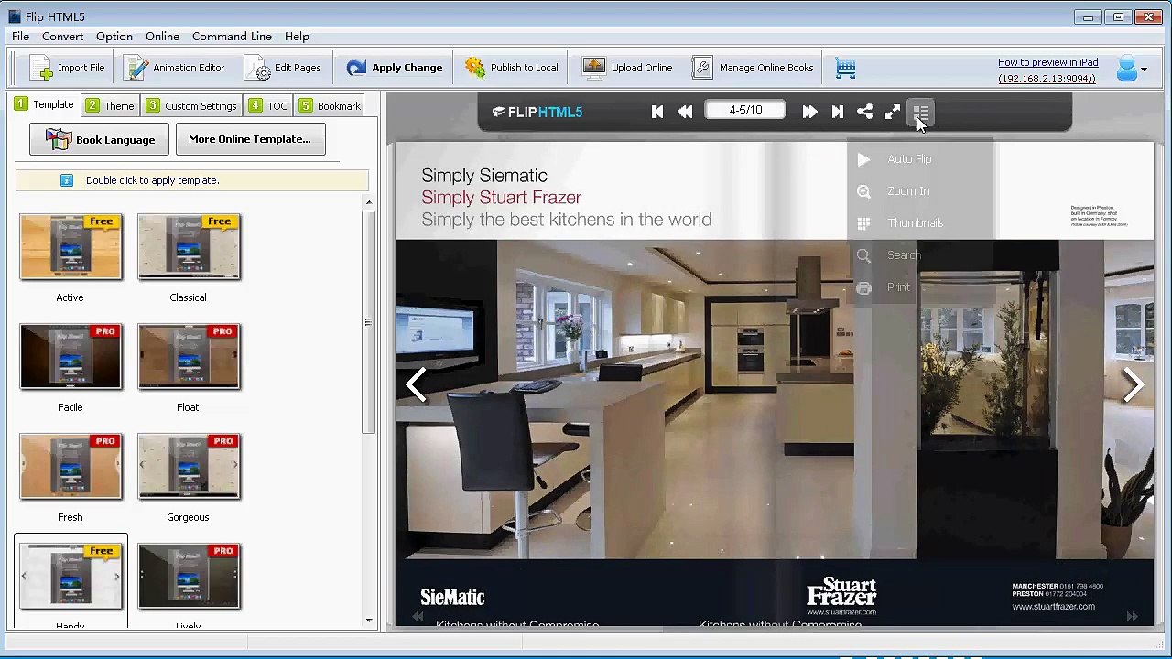This screenshot has height=659, width=1172.
Task: Open the user account dropdown
Action: (x=1132, y=69)
